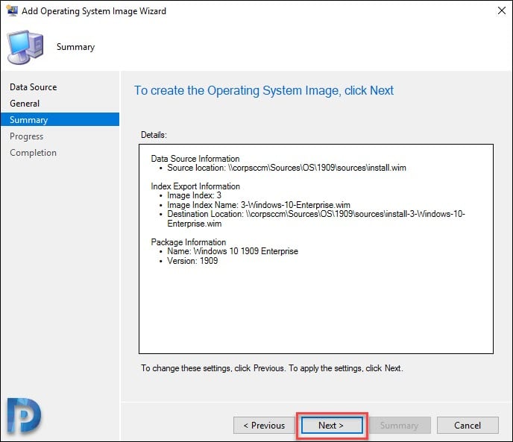
Task: Click the Version: 1909 line
Action: pos(192,261)
